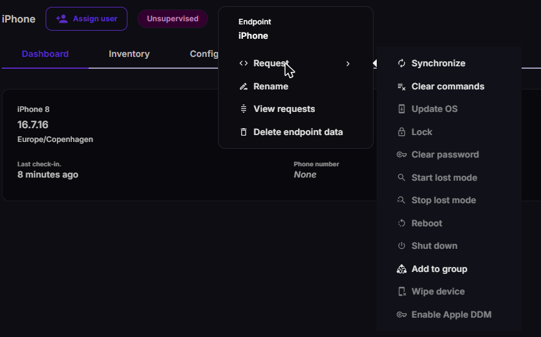Expand the Request submenu chevron
This screenshot has width=541, height=337.
348,64
